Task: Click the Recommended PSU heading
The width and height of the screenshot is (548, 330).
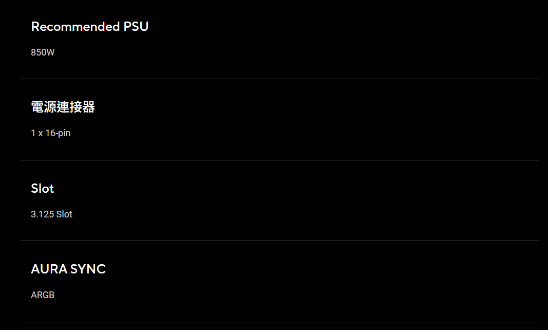Action: point(89,27)
